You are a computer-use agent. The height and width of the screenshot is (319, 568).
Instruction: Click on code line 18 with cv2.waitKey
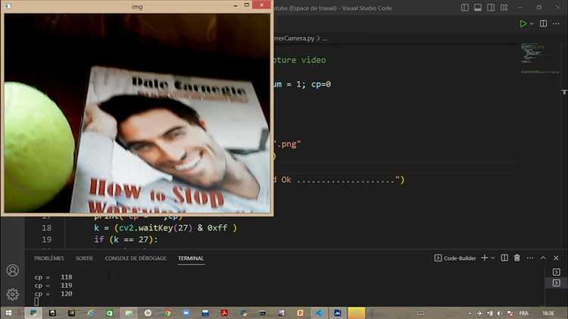(x=165, y=227)
